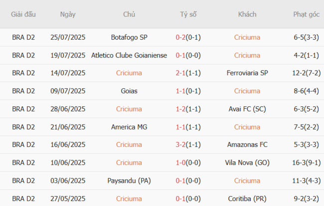Viewport: 324px width, 206px height.
Task: Click the America MG team name
Action: pyautogui.click(x=129, y=127)
